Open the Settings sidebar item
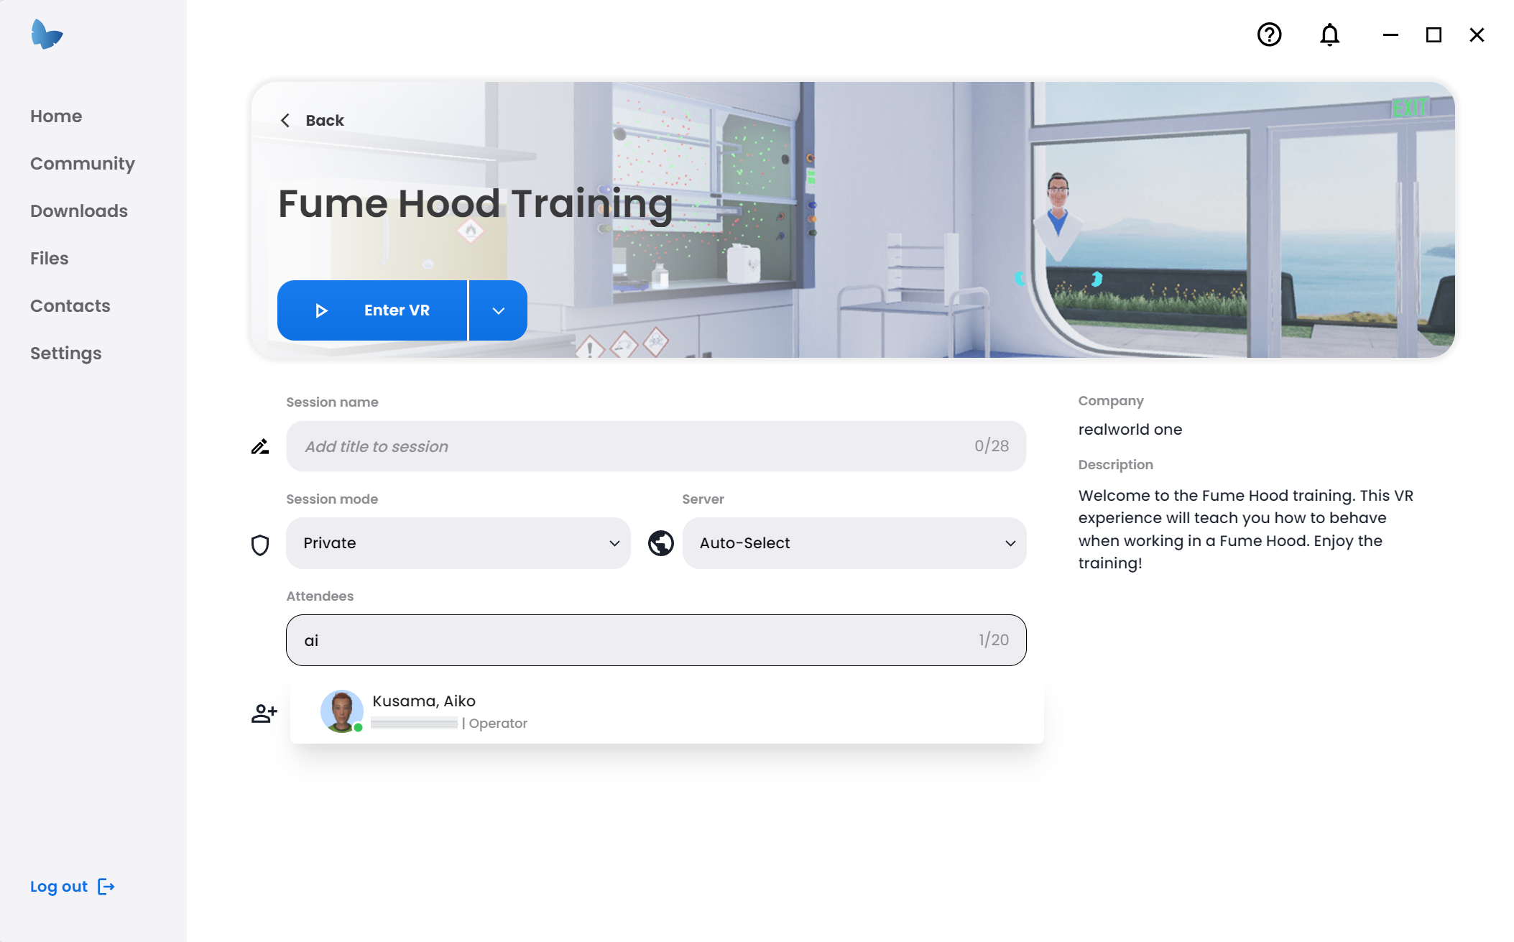The image size is (1514, 942). 65,354
